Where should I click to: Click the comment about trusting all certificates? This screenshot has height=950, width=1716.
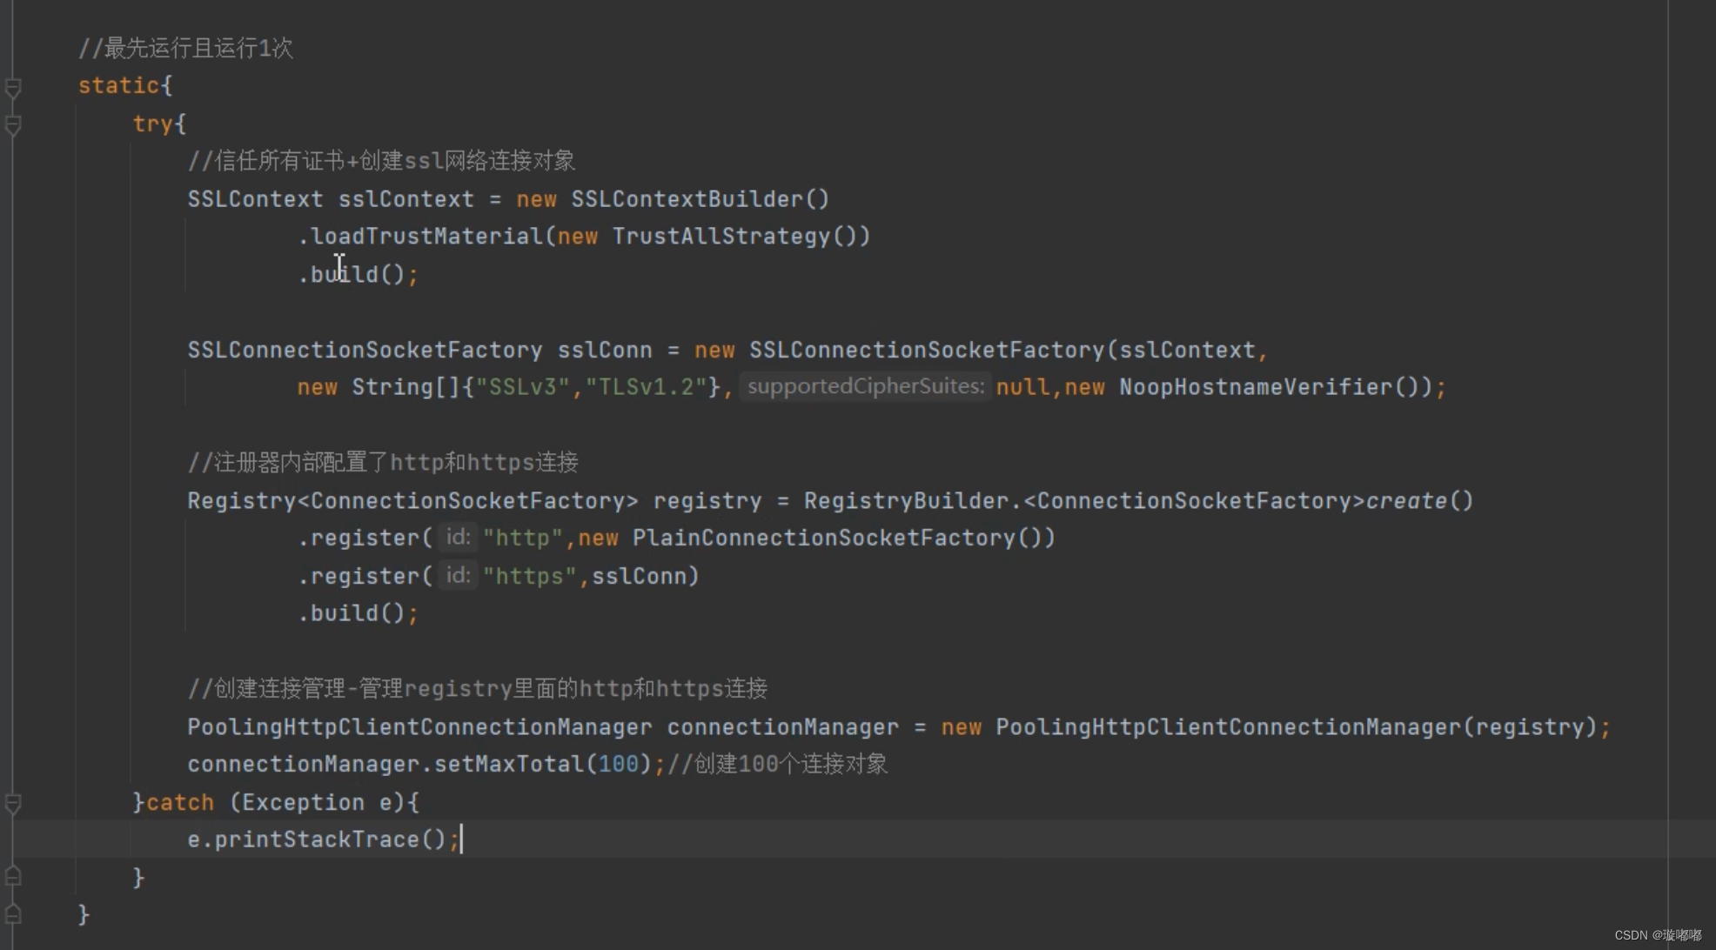(x=381, y=161)
